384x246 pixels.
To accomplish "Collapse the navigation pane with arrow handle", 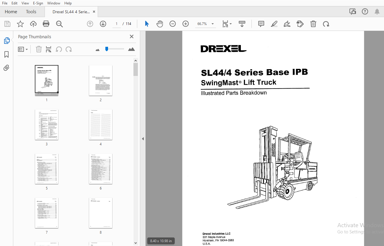I will coord(143,139).
